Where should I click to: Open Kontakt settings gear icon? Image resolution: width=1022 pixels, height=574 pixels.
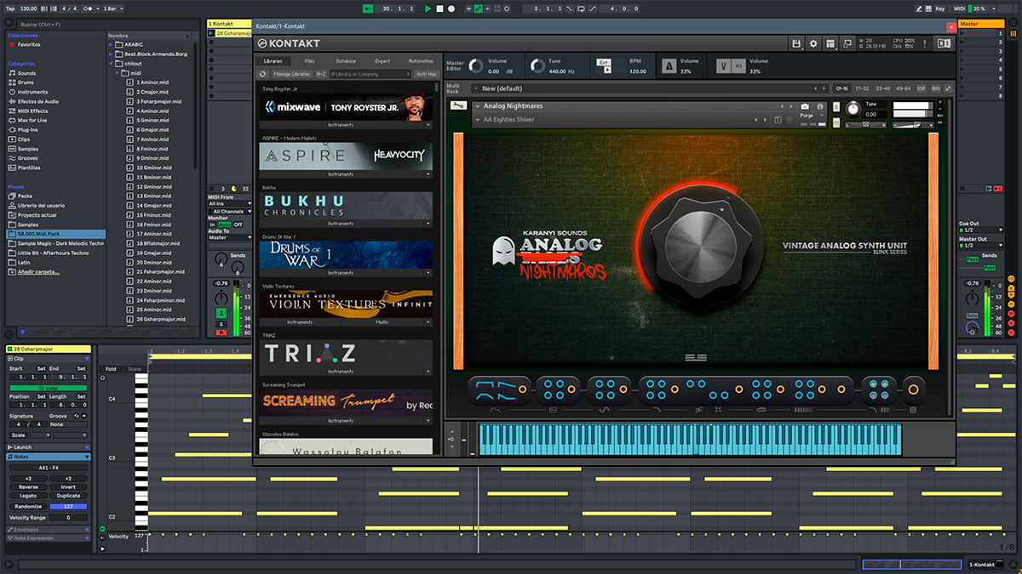coord(813,43)
